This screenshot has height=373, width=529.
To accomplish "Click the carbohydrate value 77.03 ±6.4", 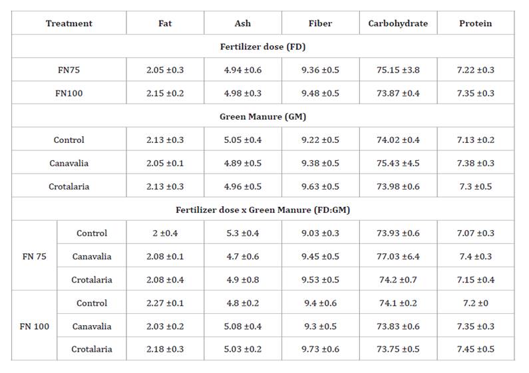I will 398,257.
